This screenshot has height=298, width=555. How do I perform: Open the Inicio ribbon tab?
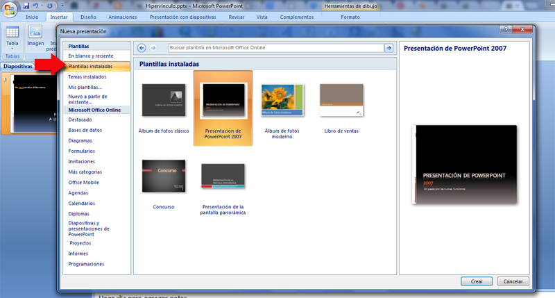pyautogui.click(x=32, y=17)
